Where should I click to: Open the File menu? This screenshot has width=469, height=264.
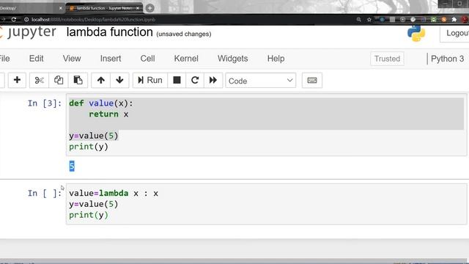tap(4, 59)
